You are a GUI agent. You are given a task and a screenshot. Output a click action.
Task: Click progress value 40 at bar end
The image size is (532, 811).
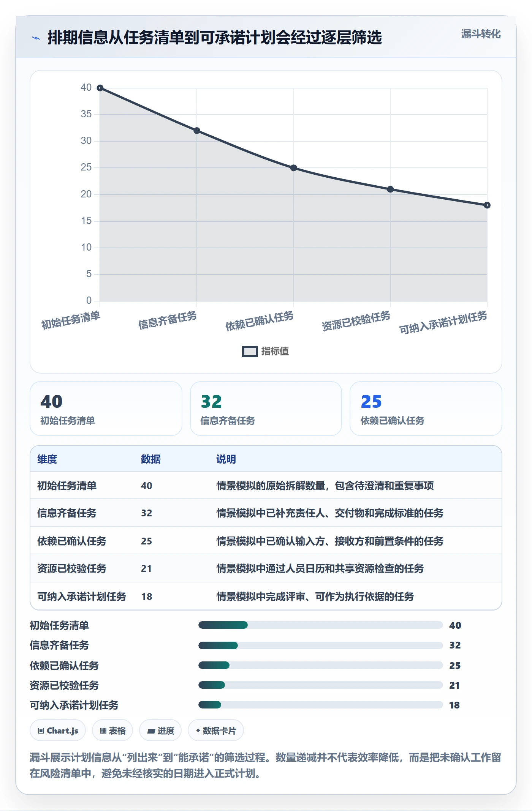pyautogui.click(x=455, y=625)
